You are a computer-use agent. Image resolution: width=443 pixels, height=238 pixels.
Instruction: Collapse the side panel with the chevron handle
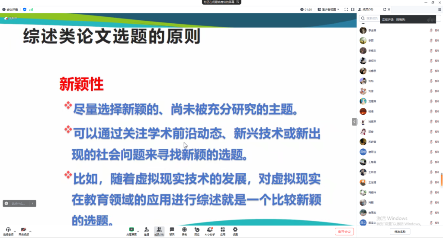click(x=354, y=122)
